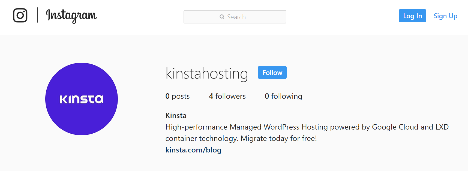Open the 0 following list

tap(283, 96)
